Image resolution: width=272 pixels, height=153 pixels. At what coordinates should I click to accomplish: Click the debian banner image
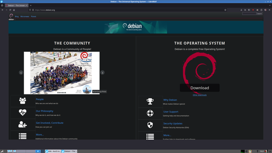click(136, 27)
